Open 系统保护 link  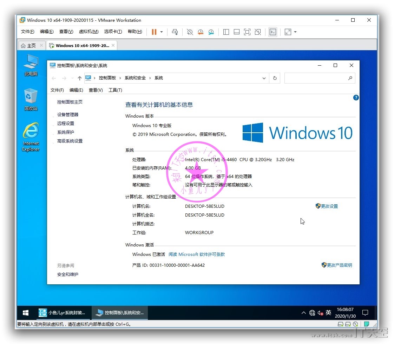tap(66, 132)
